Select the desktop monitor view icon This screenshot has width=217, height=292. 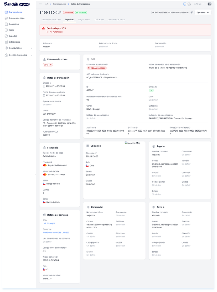tap(185, 4)
